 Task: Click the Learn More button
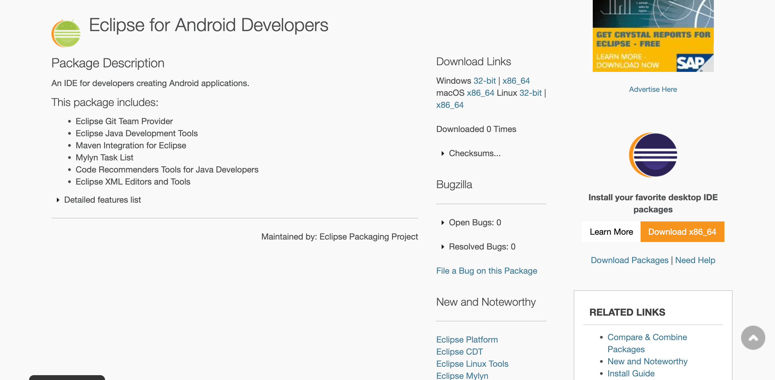tap(611, 232)
